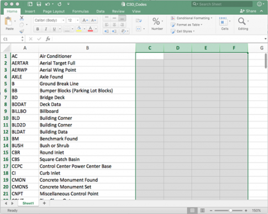Expand the borders dropdown arrow
Viewport: 268px width, 214px height.
(72, 29)
